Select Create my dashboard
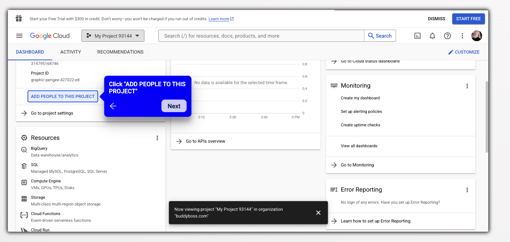 pos(360,98)
